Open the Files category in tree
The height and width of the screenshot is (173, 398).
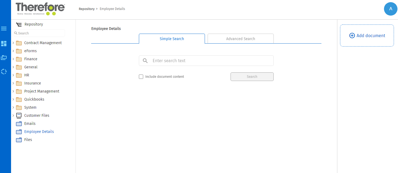[x=28, y=140]
